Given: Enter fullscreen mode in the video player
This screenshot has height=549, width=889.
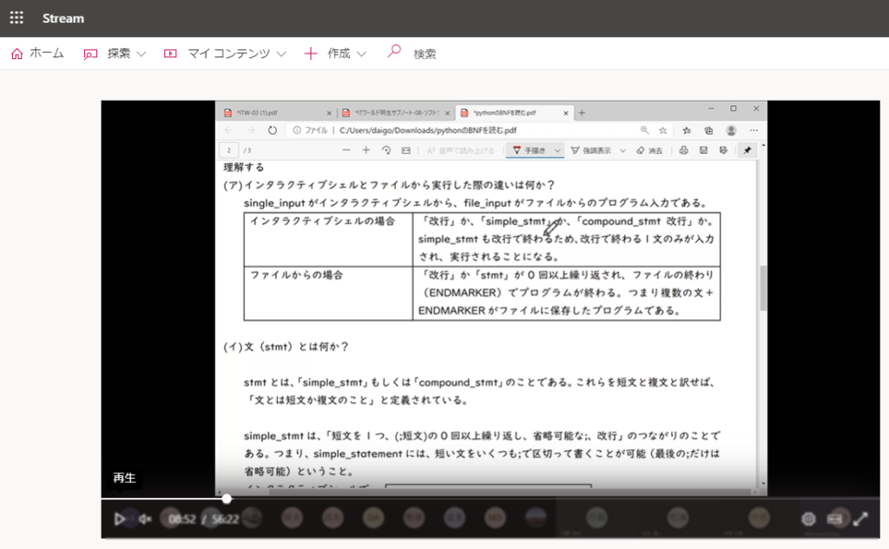Looking at the screenshot, I should (x=860, y=519).
